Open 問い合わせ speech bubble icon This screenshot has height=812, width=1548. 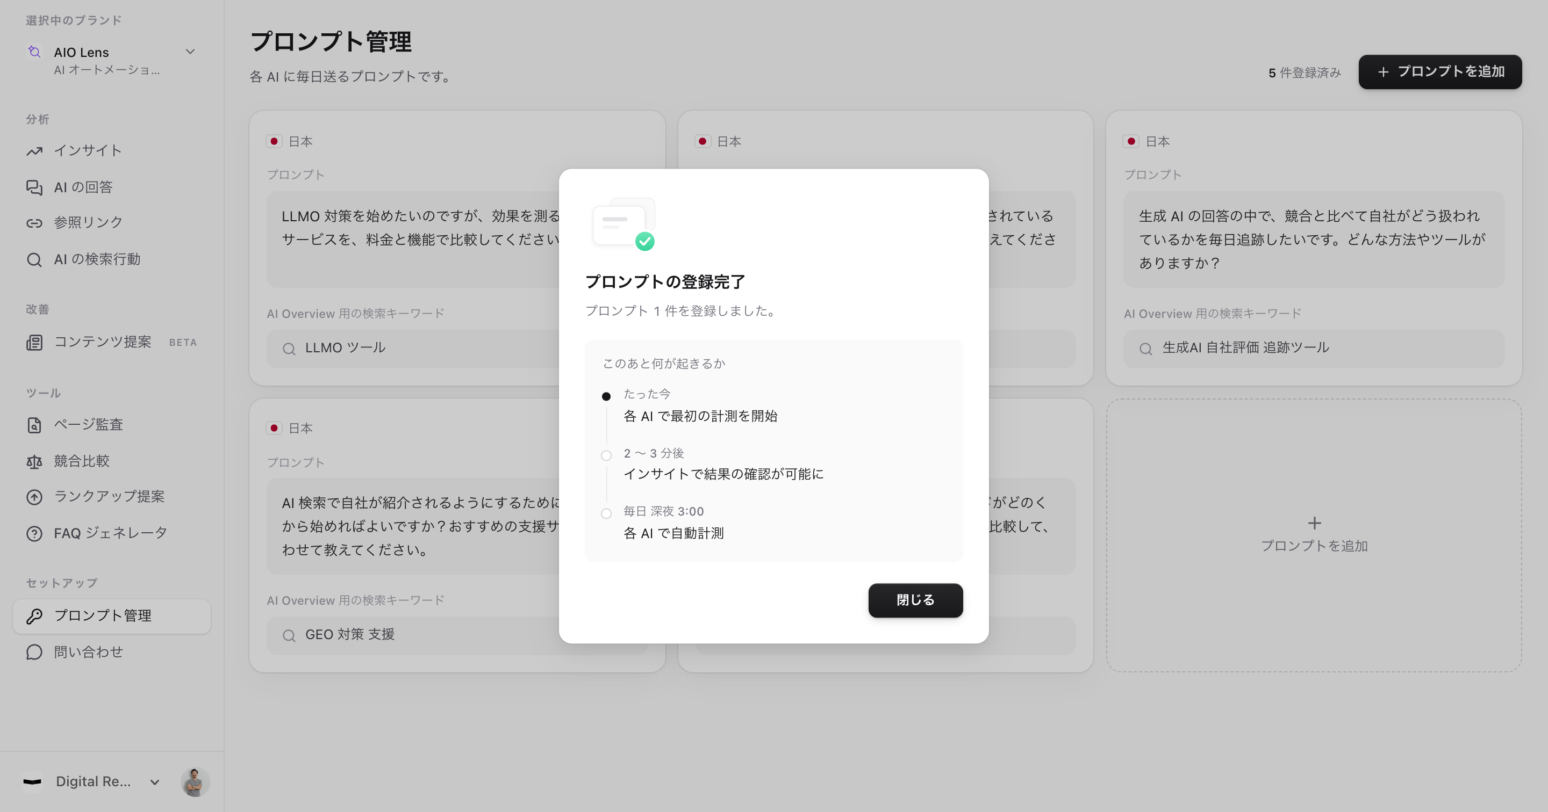(x=34, y=653)
